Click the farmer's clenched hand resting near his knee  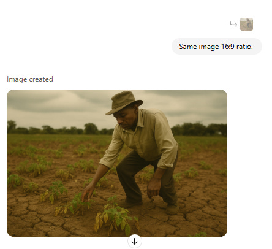pyautogui.click(x=154, y=188)
